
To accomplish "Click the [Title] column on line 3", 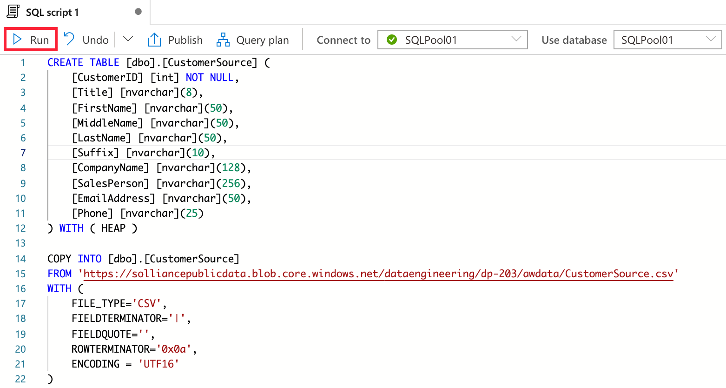I will coord(92,92).
